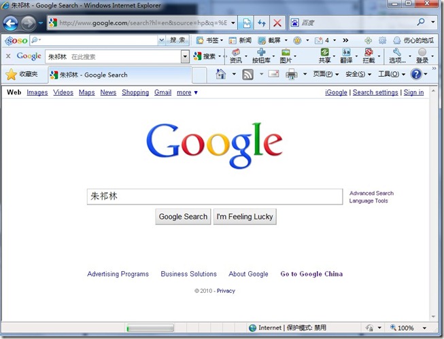Expand the more services dropdown
This screenshot has width=444, height=339.
coord(187,92)
